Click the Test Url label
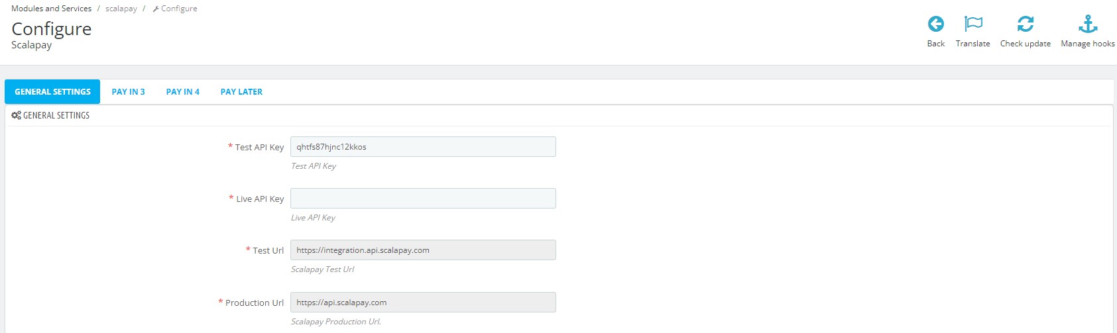Screen dimensions: 1117x333 click(268, 250)
